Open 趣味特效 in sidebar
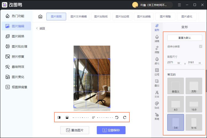 click(x=16, y=67)
